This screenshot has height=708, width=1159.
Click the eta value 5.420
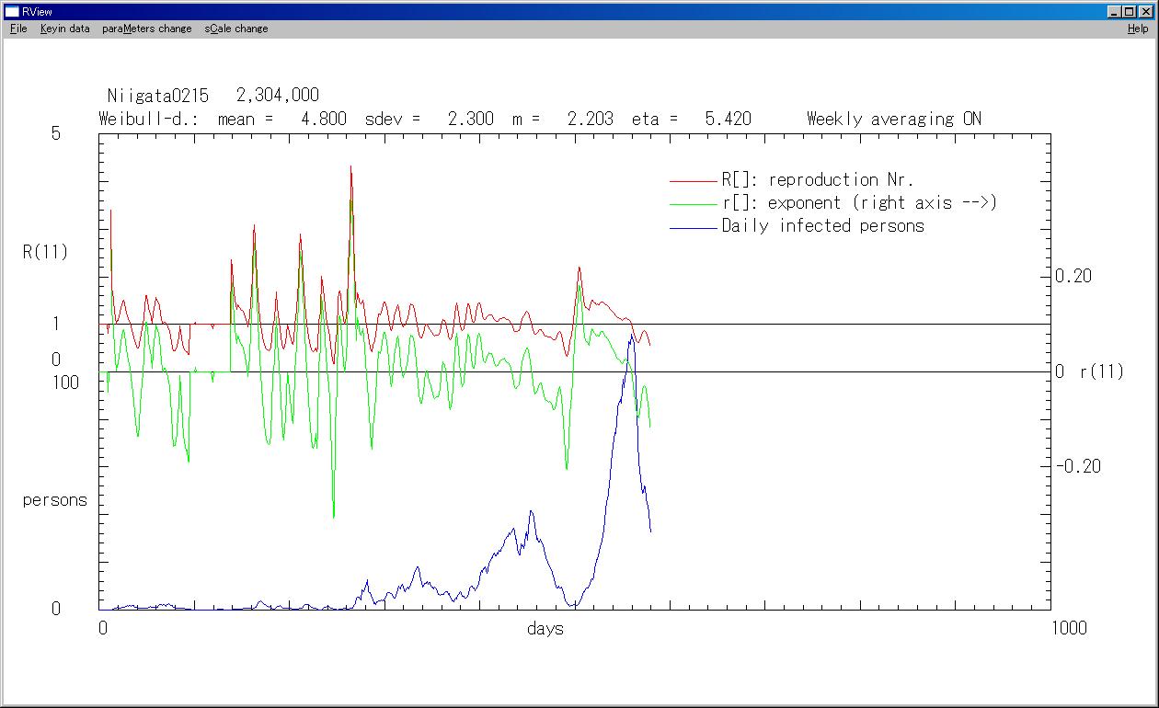(x=728, y=119)
